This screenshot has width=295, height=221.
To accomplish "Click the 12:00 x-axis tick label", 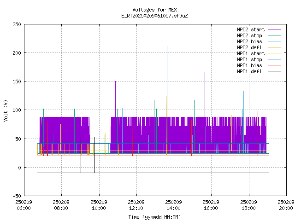I will pyautogui.click(x=136, y=209).
